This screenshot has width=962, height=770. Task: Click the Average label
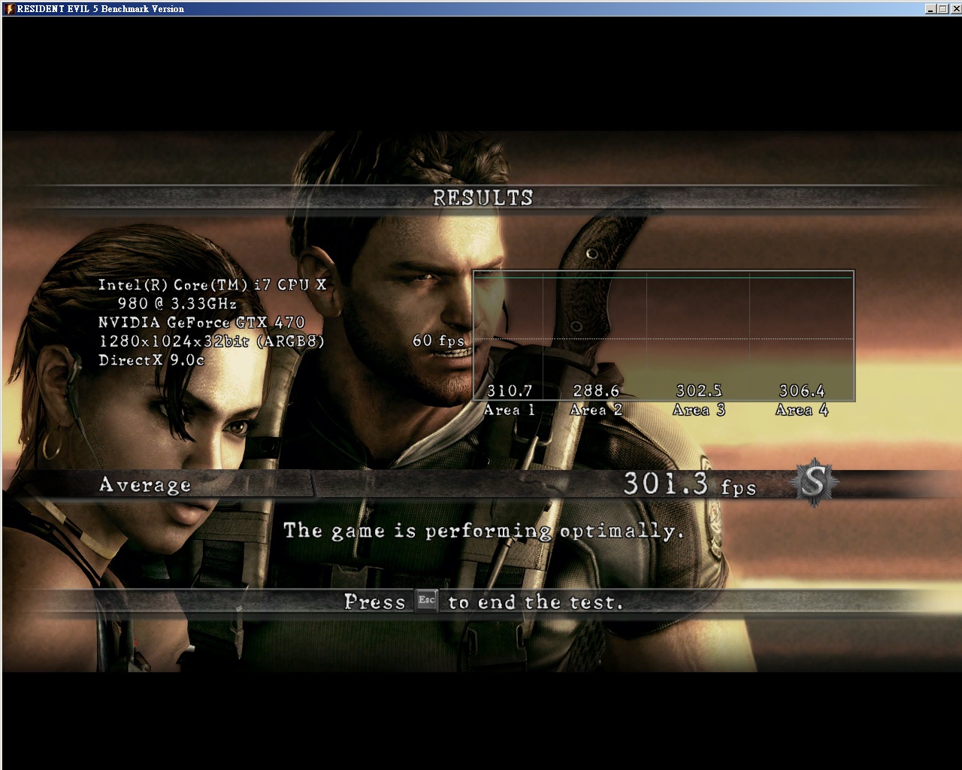(x=145, y=485)
